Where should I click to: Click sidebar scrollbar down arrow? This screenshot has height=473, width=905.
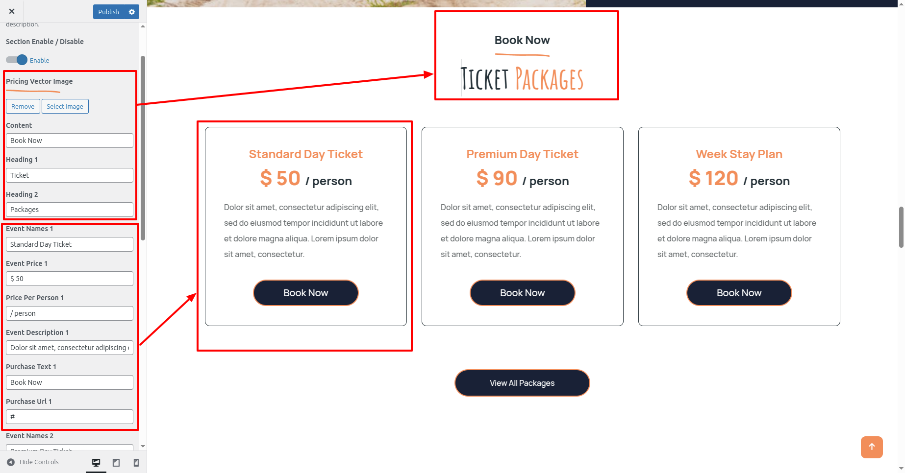(x=143, y=446)
